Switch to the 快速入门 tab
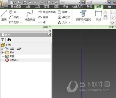 77,7
